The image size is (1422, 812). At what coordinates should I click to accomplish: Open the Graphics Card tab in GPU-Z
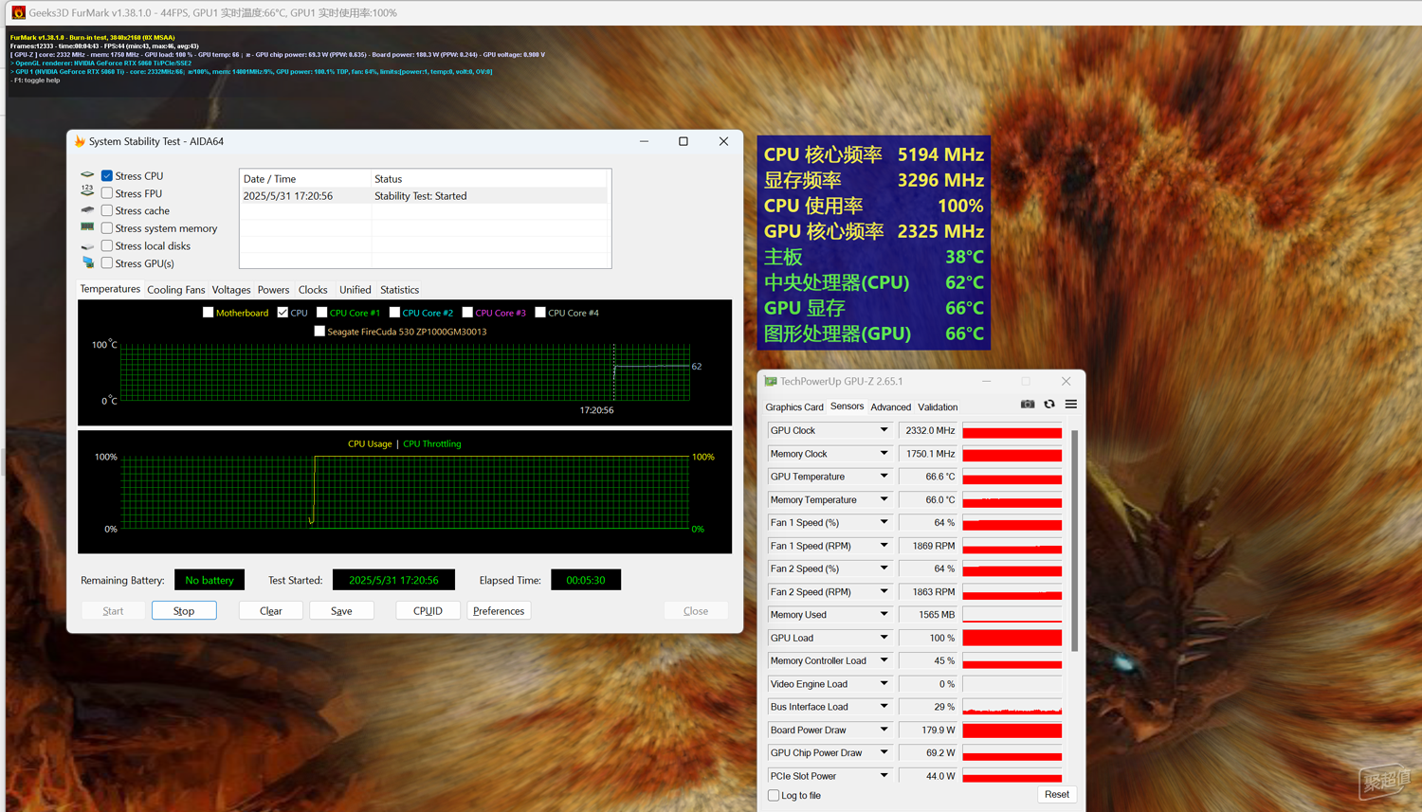[794, 407]
